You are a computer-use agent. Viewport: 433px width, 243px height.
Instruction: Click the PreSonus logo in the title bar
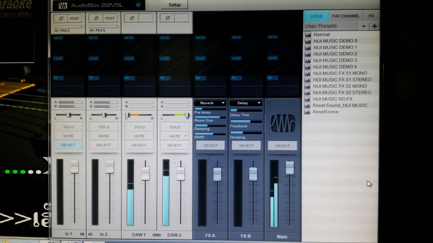coord(63,6)
